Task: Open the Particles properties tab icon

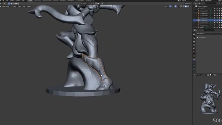Action: click(194, 62)
